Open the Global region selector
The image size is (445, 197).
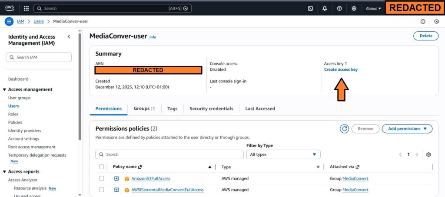[x=373, y=8]
